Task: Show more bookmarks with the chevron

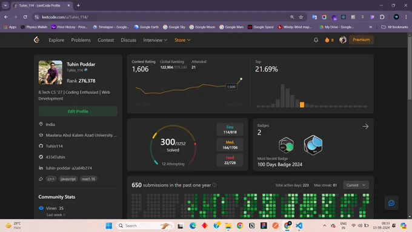Action: [x=370, y=27]
